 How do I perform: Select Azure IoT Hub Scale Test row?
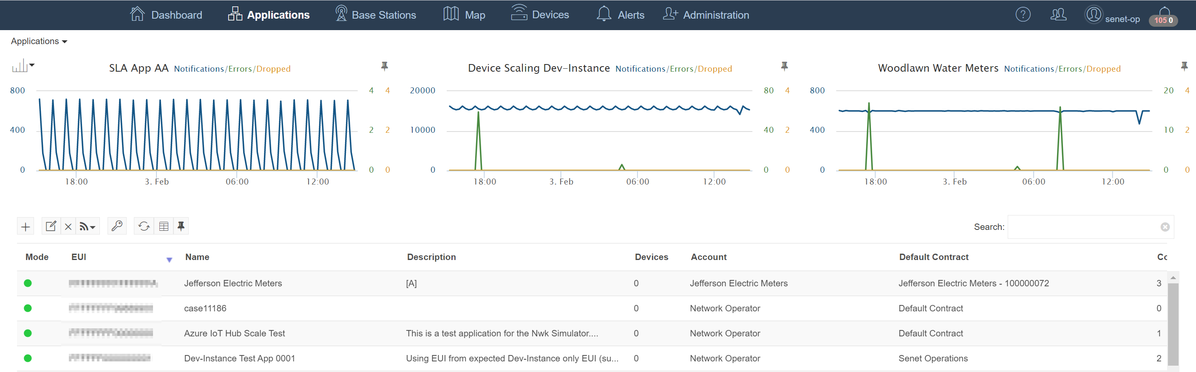tap(592, 333)
